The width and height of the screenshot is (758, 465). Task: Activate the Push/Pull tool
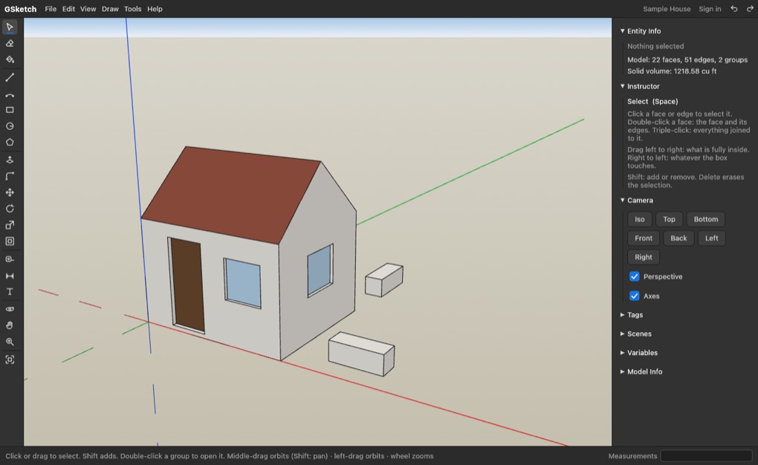pos(10,160)
